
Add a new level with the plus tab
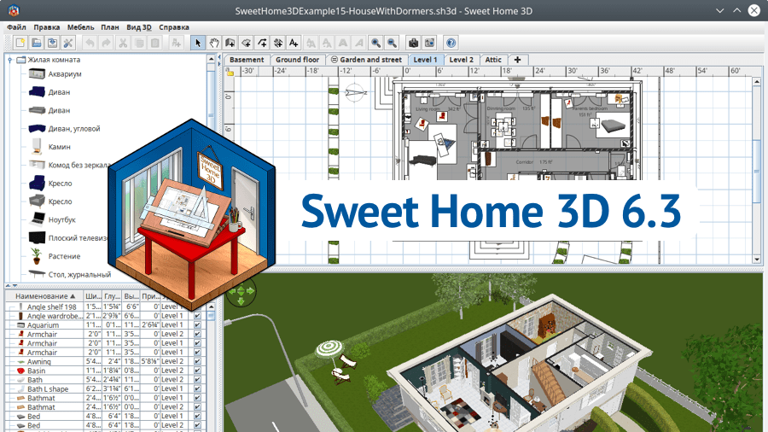coord(517,60)
